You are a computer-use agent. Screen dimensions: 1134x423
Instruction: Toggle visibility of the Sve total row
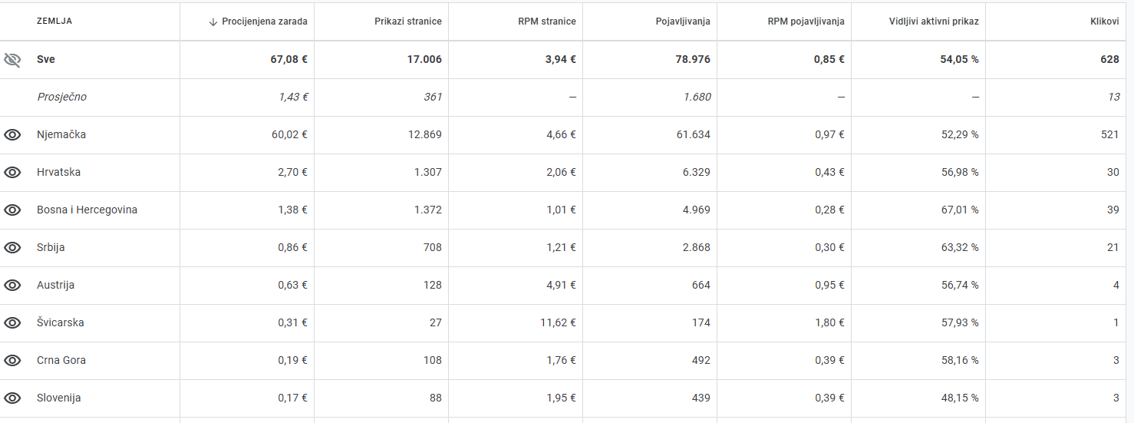click(x=12, y=60)
